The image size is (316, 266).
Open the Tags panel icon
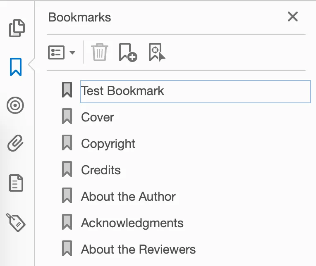coord(16,222)
